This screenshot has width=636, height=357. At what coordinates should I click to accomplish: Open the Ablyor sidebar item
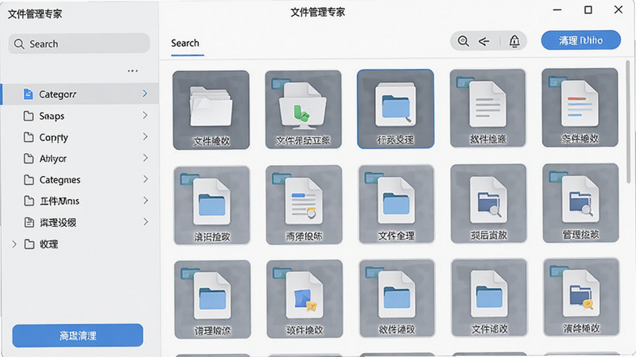[80, 158]
